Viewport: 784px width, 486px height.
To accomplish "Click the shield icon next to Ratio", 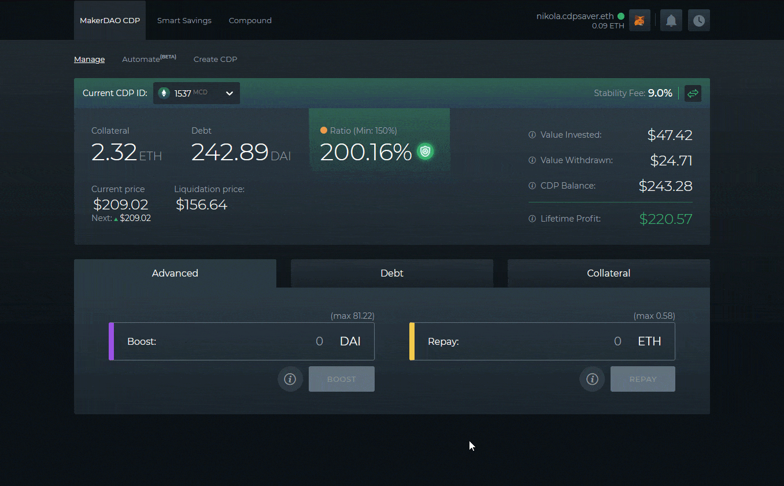I will tap(426, 151).
